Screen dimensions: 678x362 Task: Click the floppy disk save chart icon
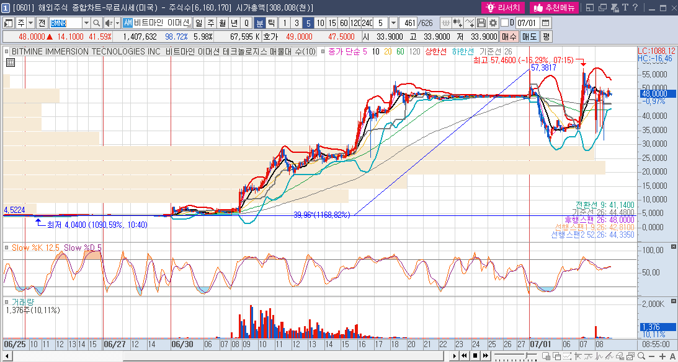[x=481, y=23]
